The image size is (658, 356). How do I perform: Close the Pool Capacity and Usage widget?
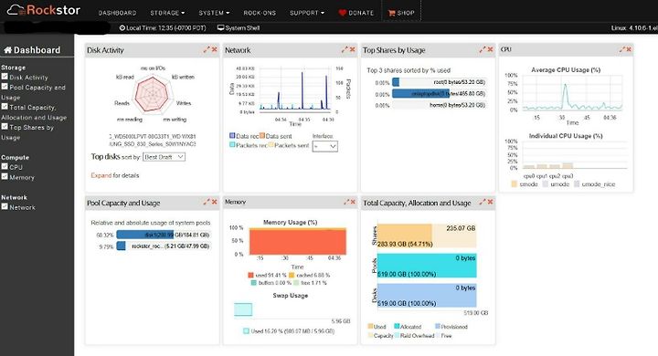click(215, 202)
